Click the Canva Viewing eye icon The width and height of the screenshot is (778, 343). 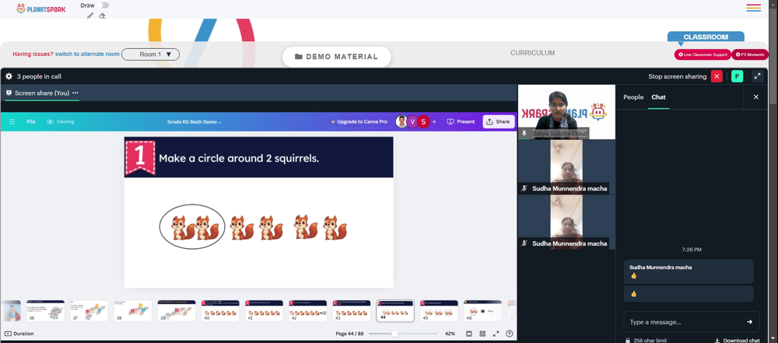coord(50,121)
